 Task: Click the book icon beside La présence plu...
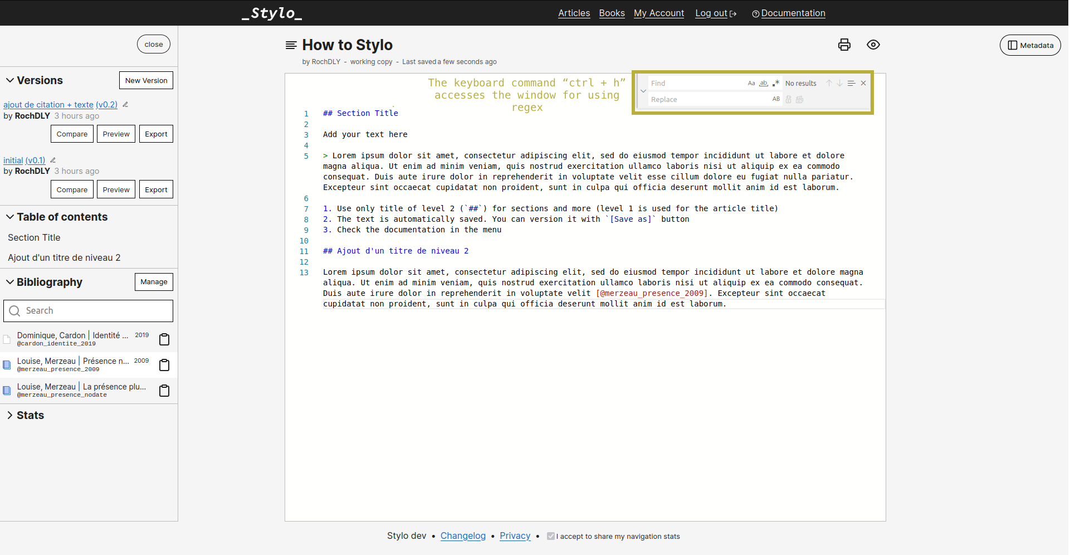(7, 391)
